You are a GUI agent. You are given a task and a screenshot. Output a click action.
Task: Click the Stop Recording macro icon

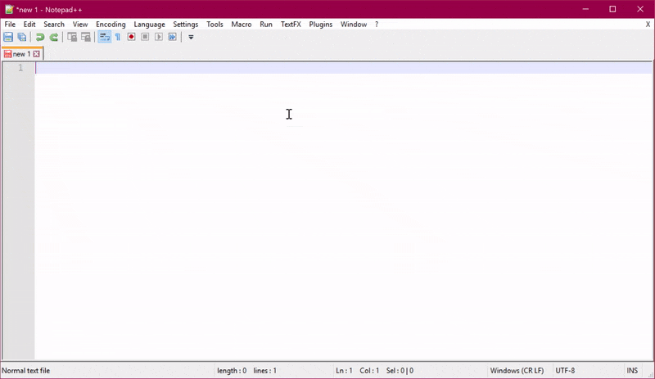pyautogui.click(x=145, y=37)
